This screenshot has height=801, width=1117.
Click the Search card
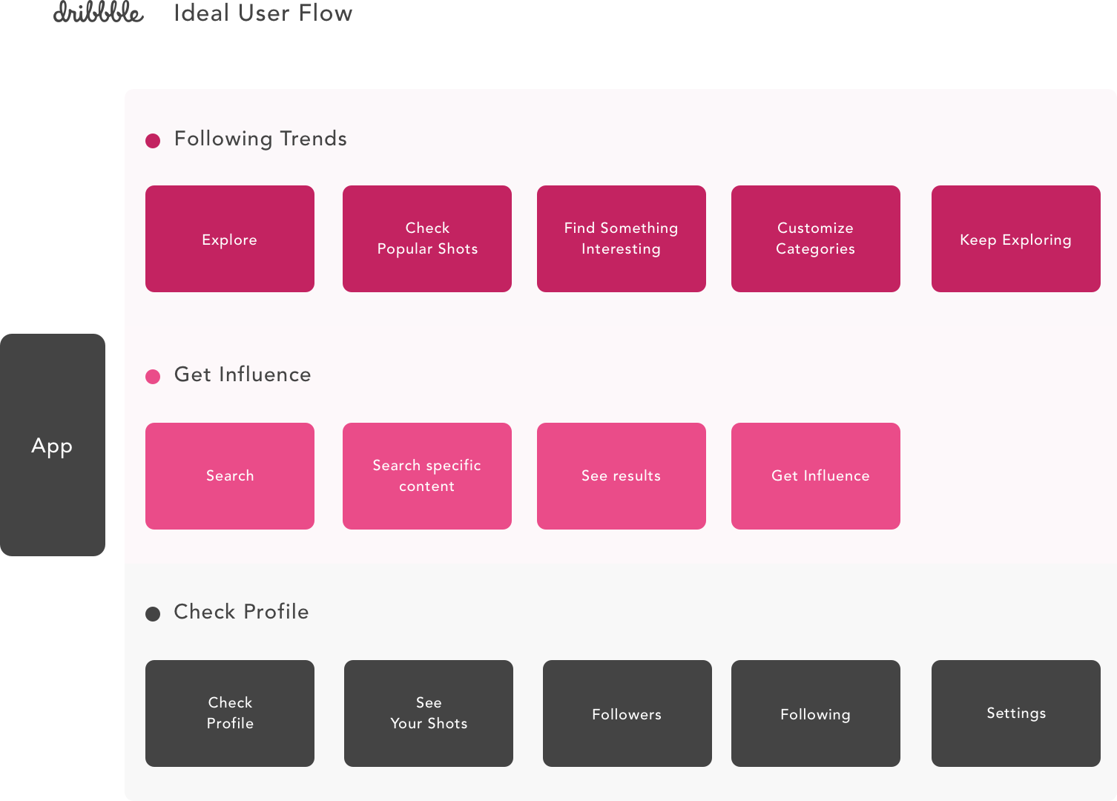pos(230,476)
